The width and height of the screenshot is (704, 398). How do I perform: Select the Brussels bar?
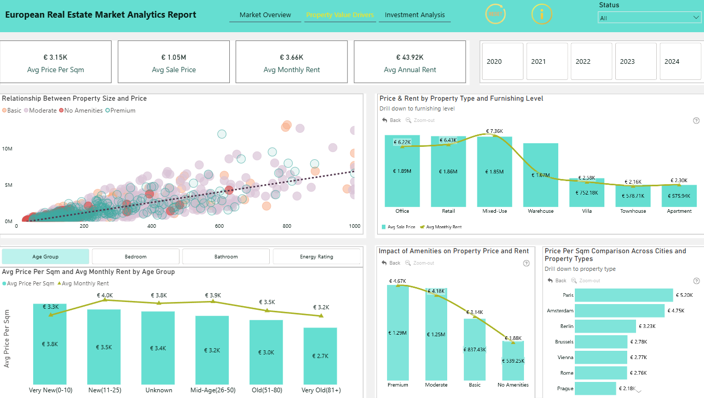tap(601, 342)
